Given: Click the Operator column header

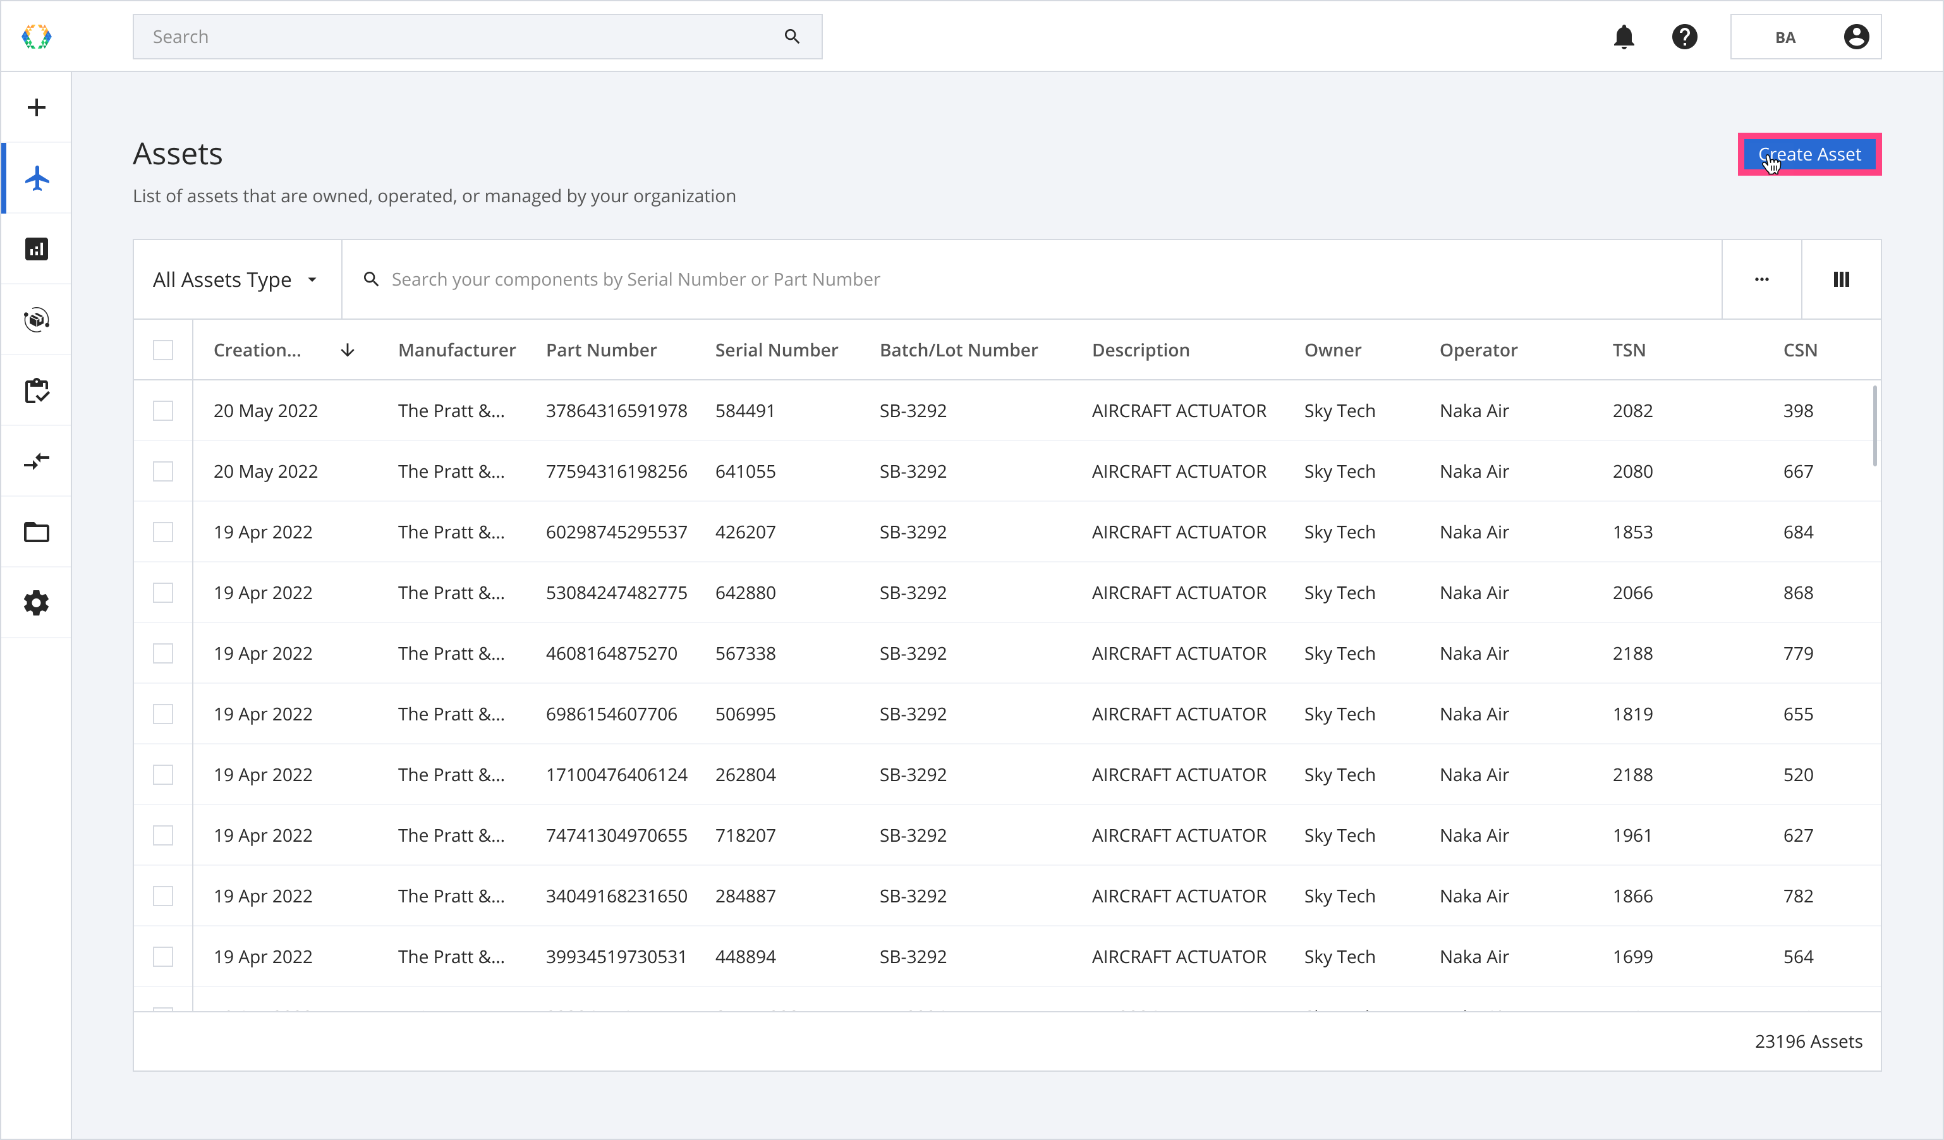Looking at the screenshot, I should tap(1478, 350).
